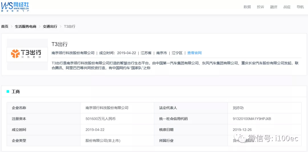Open the T3出行 company logo image

point(27,54)
